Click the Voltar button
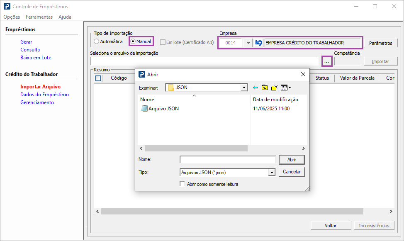The height and width of the screenshot is (241, 404). tap(331, 226)
